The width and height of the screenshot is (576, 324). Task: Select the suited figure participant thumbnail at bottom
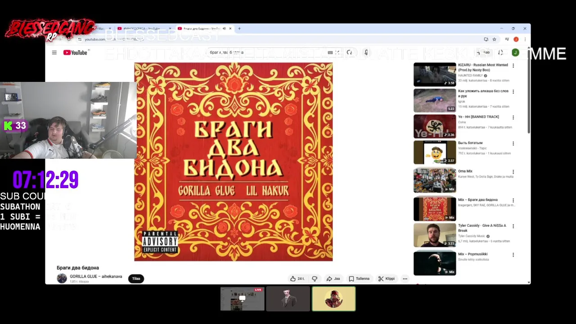(x=288, y=299)
